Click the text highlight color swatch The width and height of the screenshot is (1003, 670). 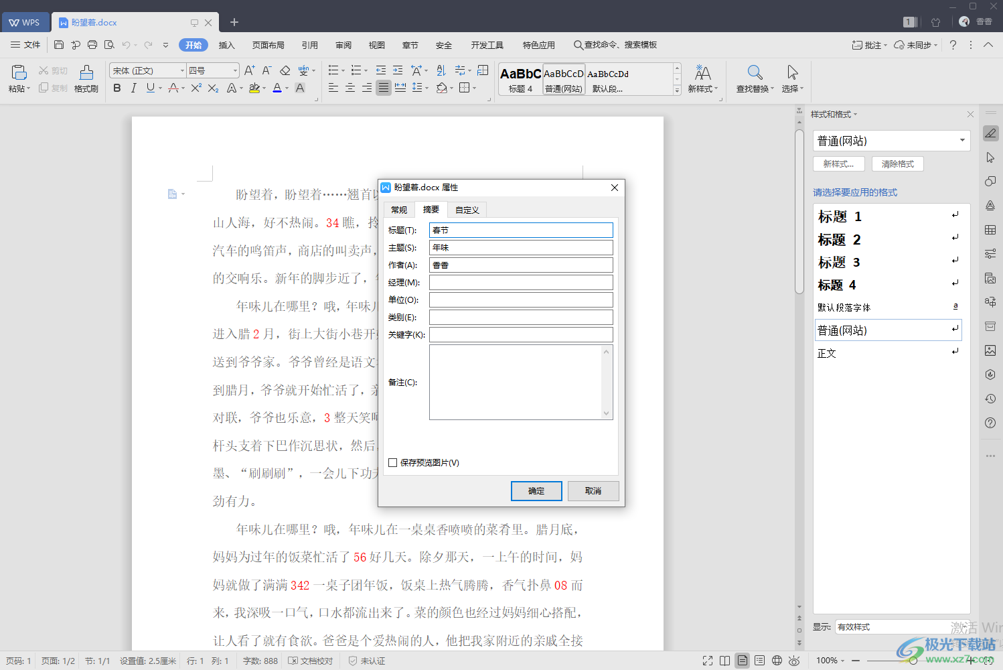point(254,88)
